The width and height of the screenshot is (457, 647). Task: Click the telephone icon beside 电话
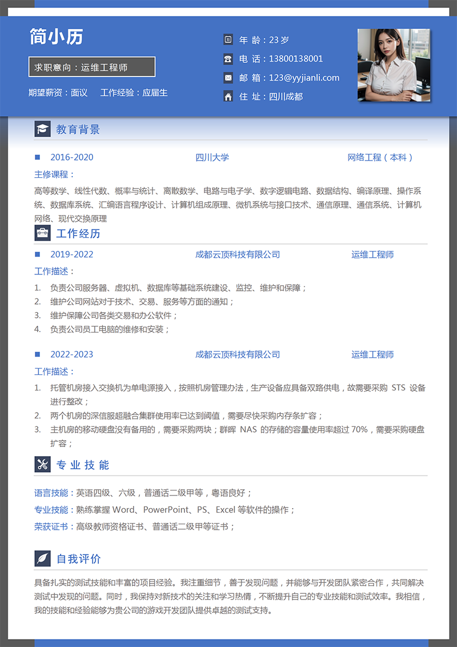click(x=228, y=58)
